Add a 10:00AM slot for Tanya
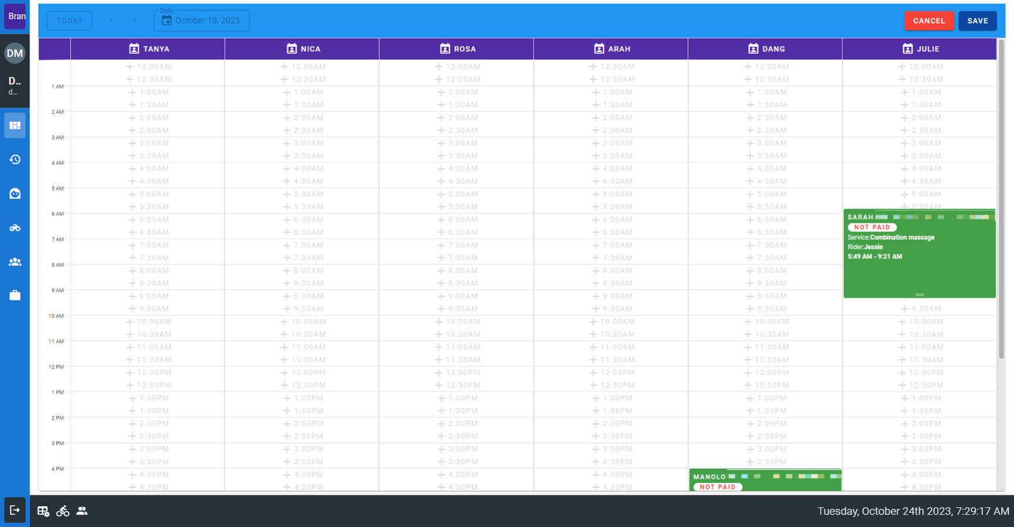The height and width of the screenshot is (527, 1014). pos(148,321)
